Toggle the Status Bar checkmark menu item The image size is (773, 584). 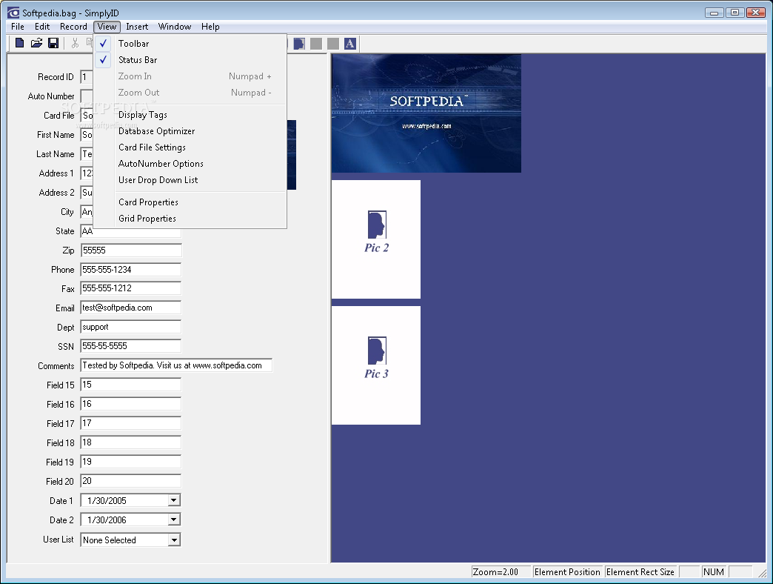(x=190, y=60)
